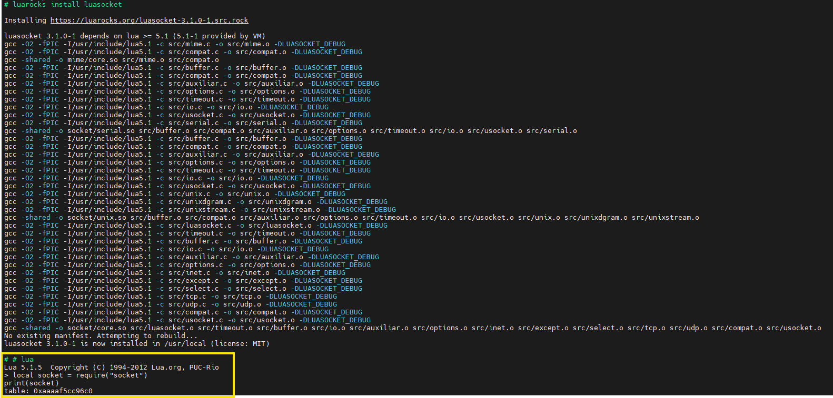Select the 'depends on lua >= 5.1' line
Image resolution: width=833 pixels, height=398 pixels.
(x=135, y=36)
